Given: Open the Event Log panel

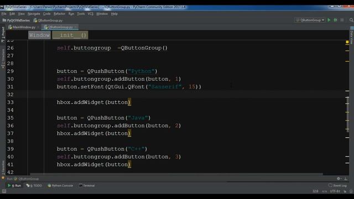Looking at the screenshot, I should pyautogui.click(x=337, y=186).
